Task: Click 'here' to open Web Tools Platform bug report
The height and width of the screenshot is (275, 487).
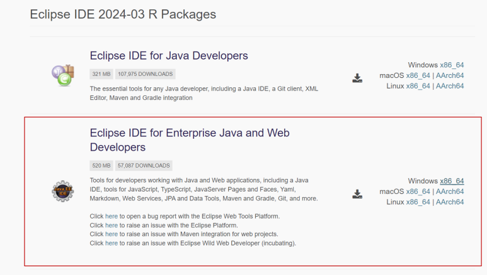Action: (x=112, y=216)
